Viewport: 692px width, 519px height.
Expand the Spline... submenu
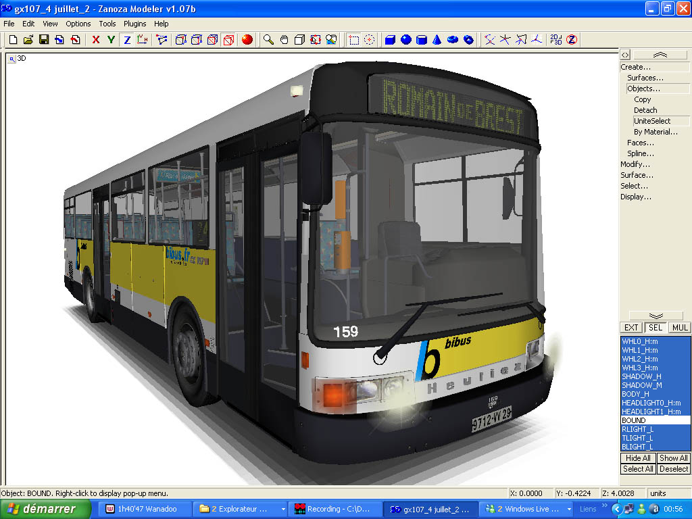[x=641, y=153]
